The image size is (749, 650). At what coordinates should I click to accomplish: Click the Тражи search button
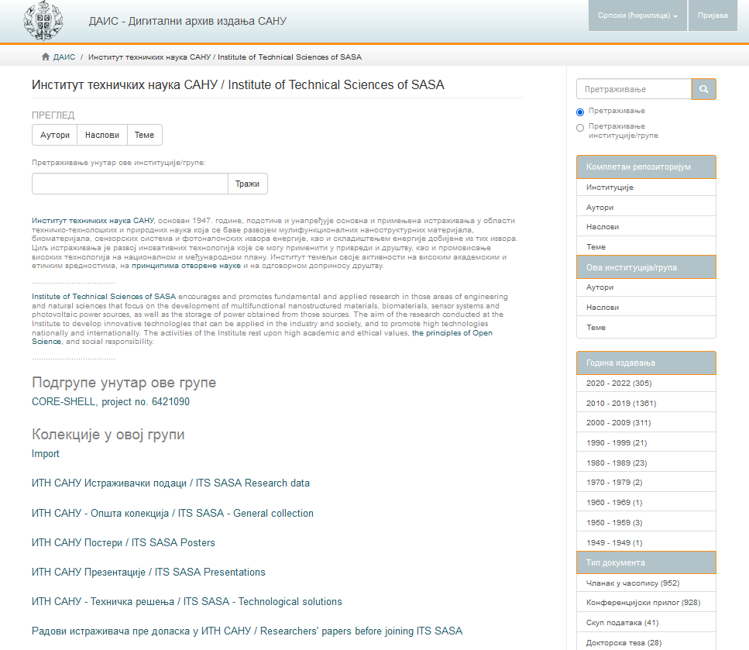[247, 184]
